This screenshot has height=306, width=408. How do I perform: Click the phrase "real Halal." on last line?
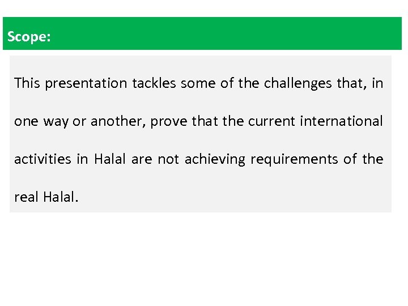(46, 197)
